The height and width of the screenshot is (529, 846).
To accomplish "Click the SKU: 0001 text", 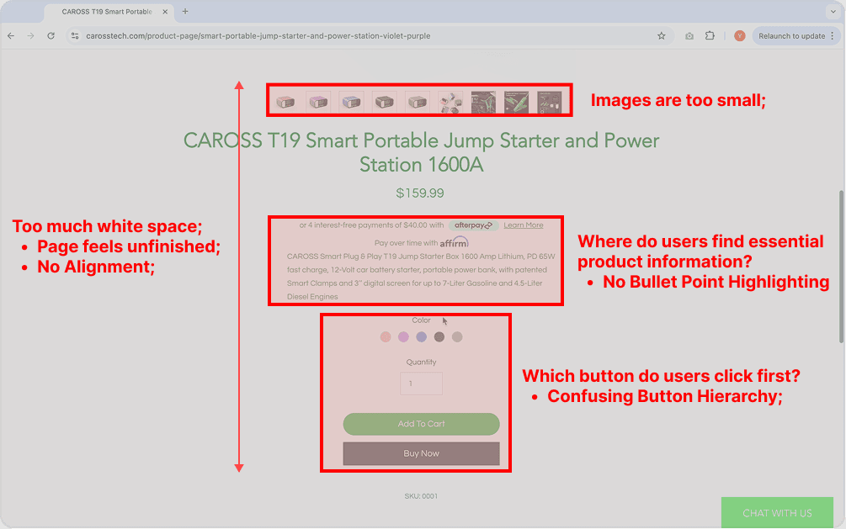I will click(x=422, y=496).
